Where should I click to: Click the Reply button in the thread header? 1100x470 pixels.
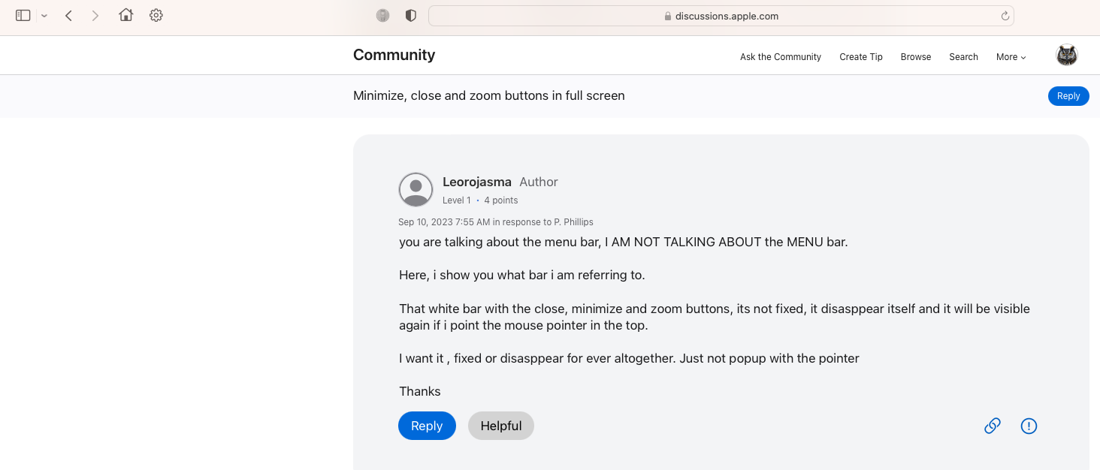pyautogui.click(x=1068, y=96)
